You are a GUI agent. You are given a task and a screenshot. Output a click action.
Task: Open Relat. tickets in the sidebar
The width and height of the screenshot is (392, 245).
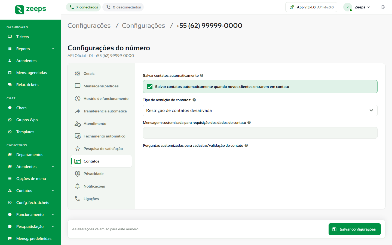tap(30, 85)
